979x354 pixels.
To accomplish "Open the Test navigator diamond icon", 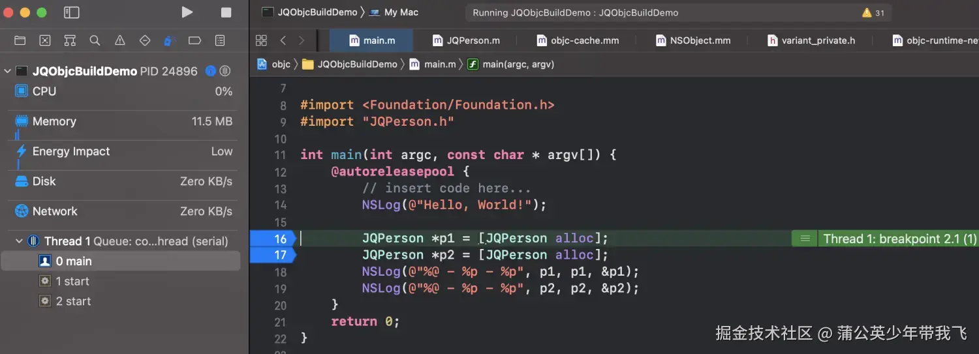I will (x=145, y=40).
